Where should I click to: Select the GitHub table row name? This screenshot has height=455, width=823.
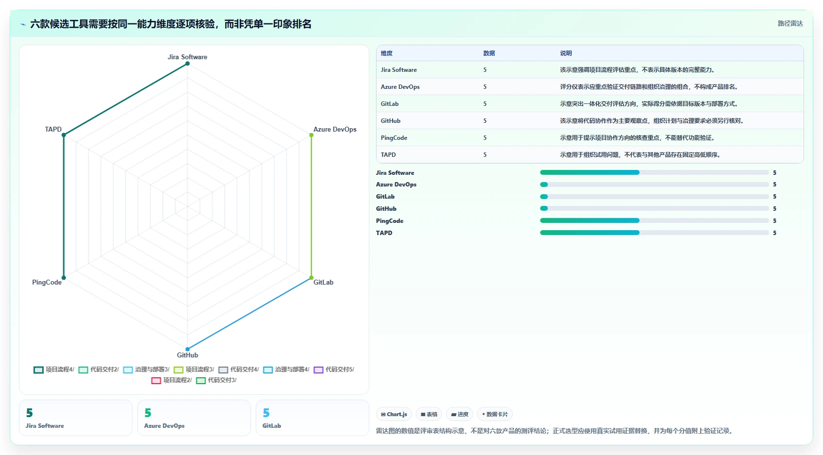(x=391, y=121)
